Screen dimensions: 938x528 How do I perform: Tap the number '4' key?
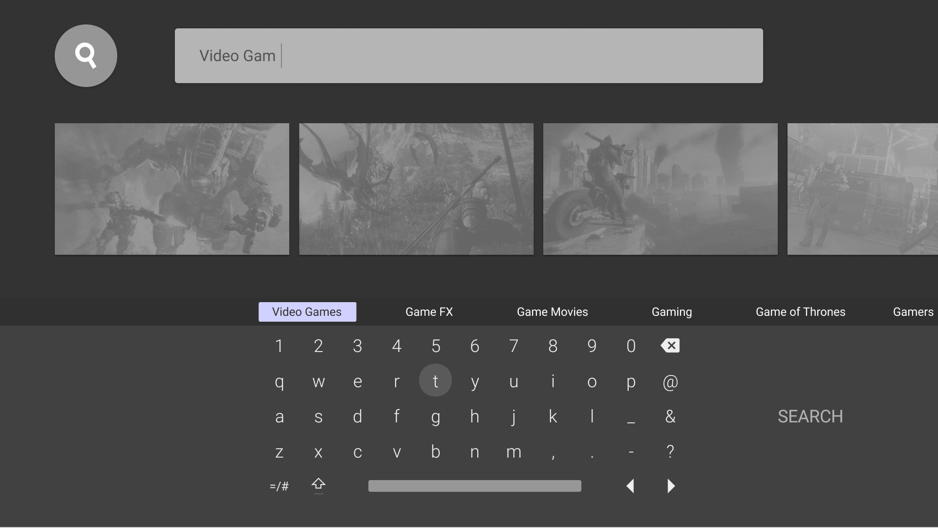(x=397, y=346)
